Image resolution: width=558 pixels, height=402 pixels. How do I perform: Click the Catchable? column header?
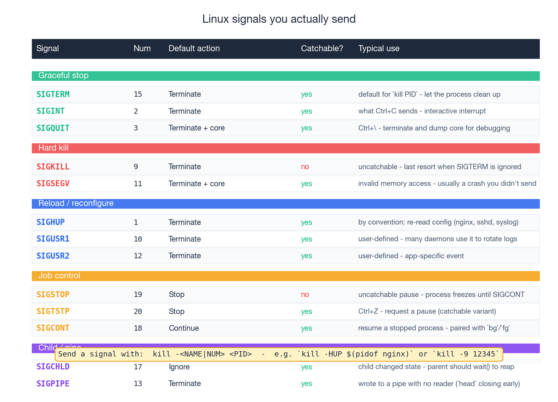pos(322,49)
